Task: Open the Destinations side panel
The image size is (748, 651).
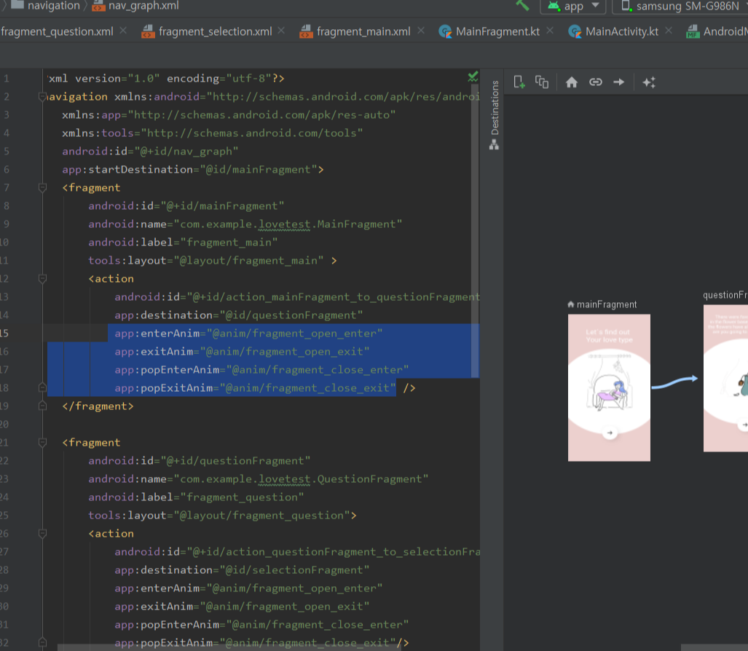Action: pyautogui.click(x=495, y=107)
